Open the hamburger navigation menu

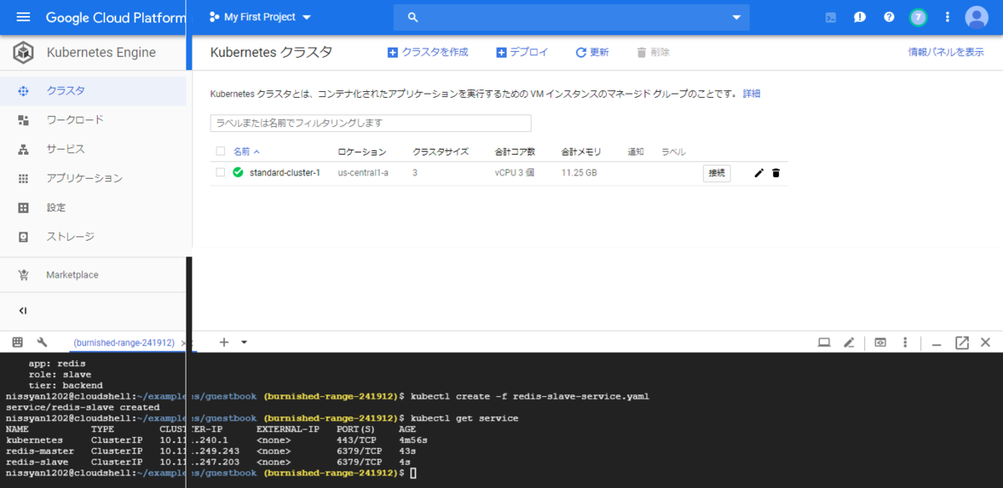coord(23,17)
